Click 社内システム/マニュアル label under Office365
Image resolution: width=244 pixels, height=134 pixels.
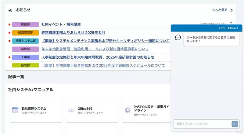[90, 113]
